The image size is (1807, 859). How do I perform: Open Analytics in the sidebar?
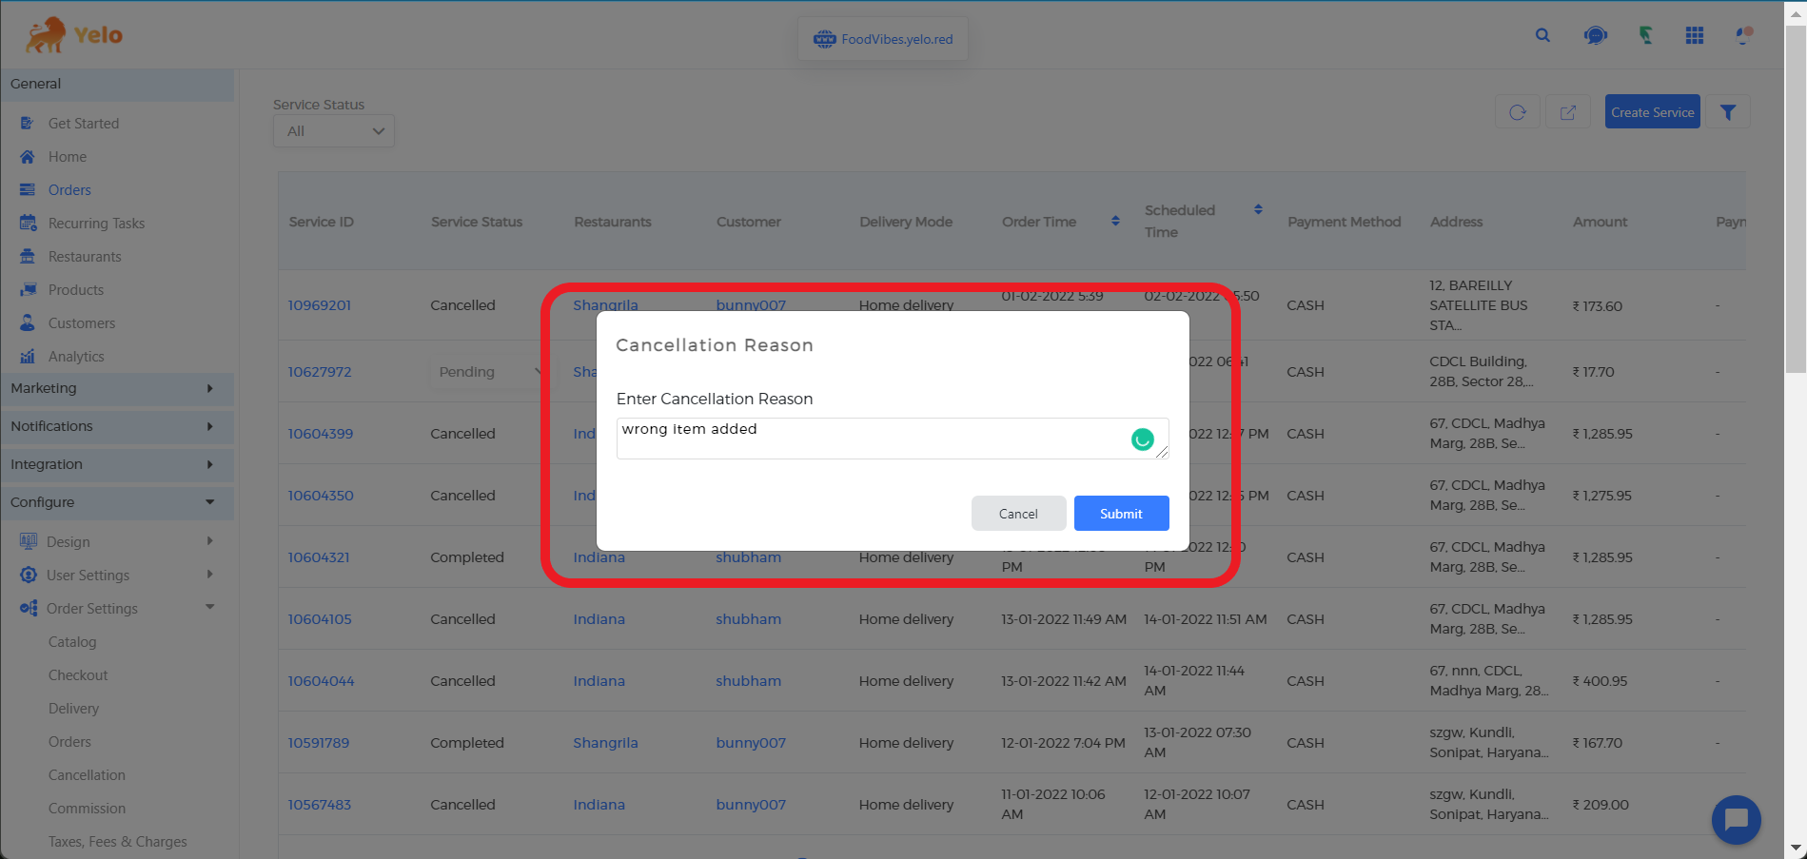76,357
